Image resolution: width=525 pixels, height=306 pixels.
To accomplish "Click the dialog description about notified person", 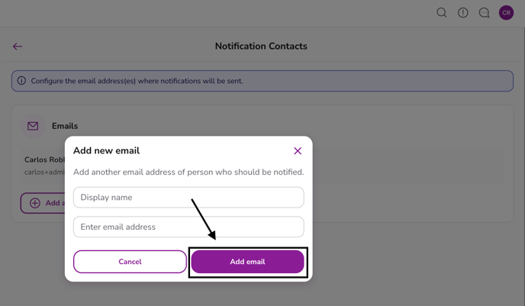I will (x=188, y=172).
